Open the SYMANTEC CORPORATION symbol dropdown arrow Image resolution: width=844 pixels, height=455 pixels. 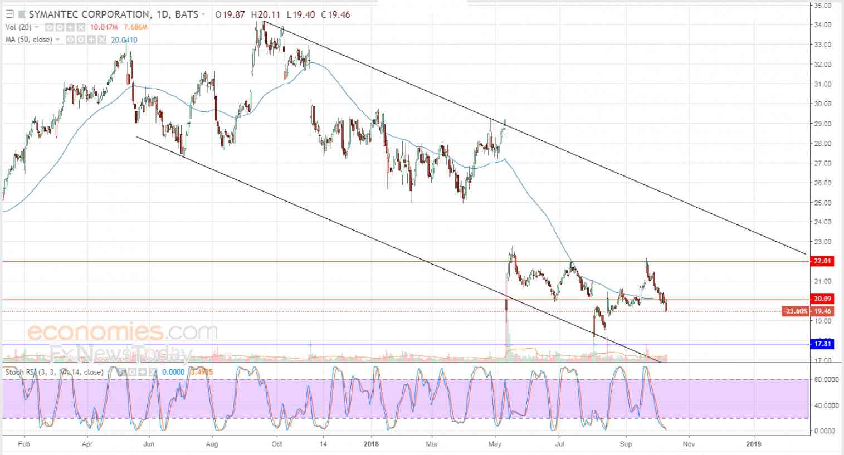[x=203, y=14]
